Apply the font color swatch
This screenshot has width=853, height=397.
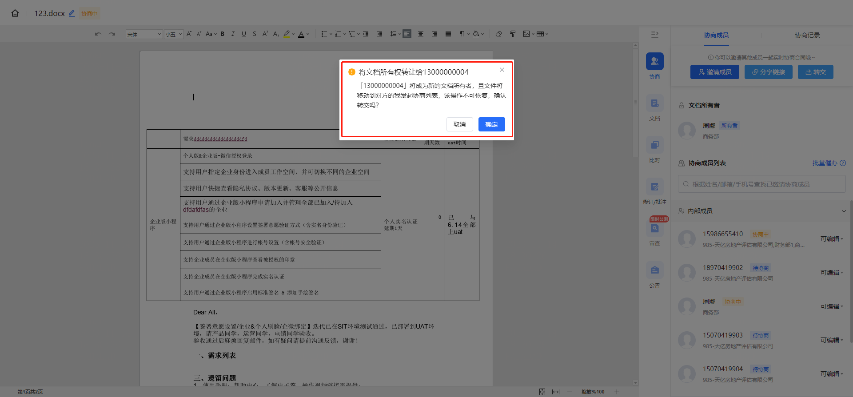301,34
